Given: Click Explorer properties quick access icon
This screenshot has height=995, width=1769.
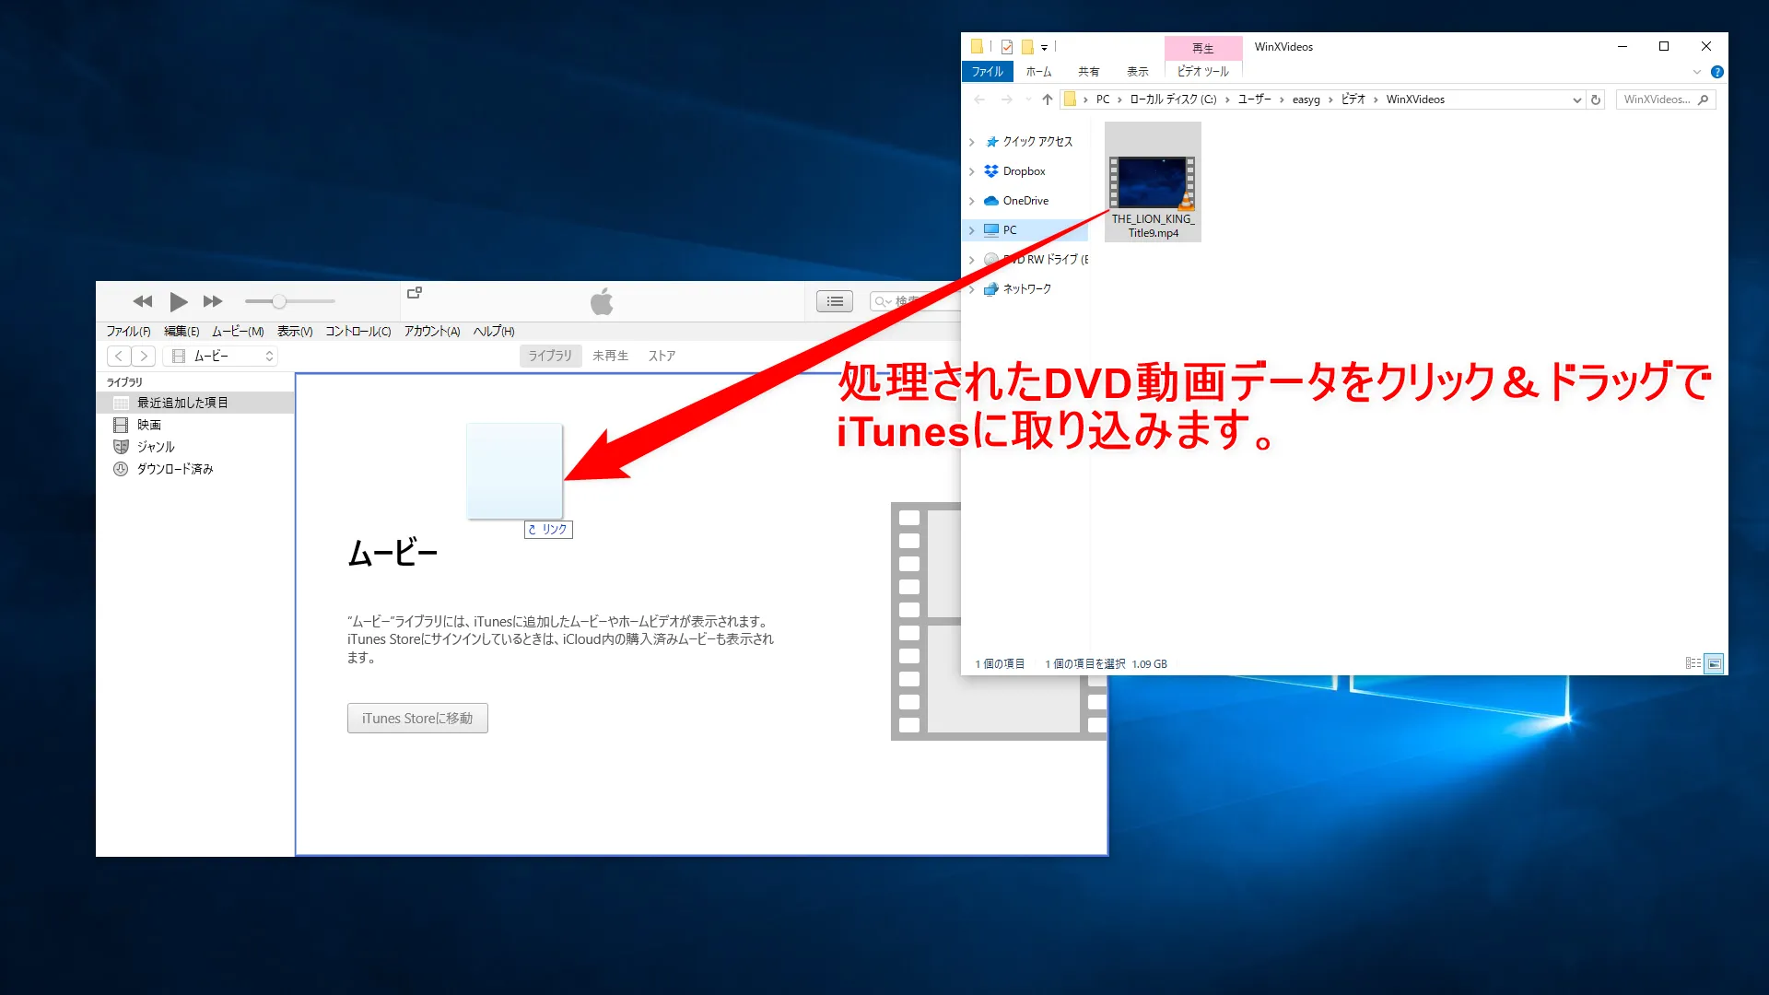Looking at the screenshot, I should (x=1007, y=47).
